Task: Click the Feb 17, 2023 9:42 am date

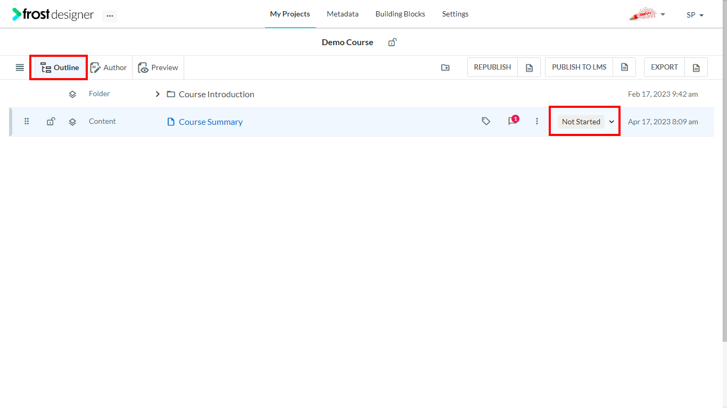Action: 663,94
